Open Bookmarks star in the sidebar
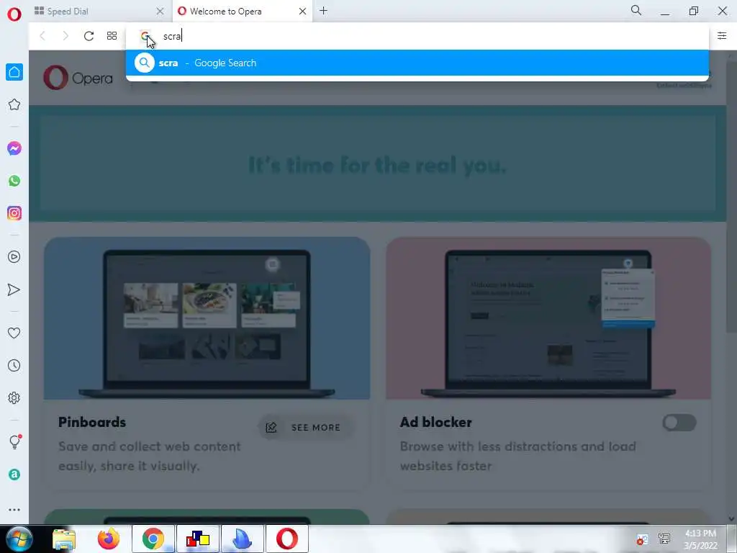737x553 pixels. (14, 104)
